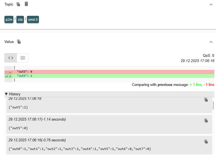Image resolution: width=216 pixels, height=158 pixels.
Task: Select the p2m topic segment
Action: coord(9,20)
